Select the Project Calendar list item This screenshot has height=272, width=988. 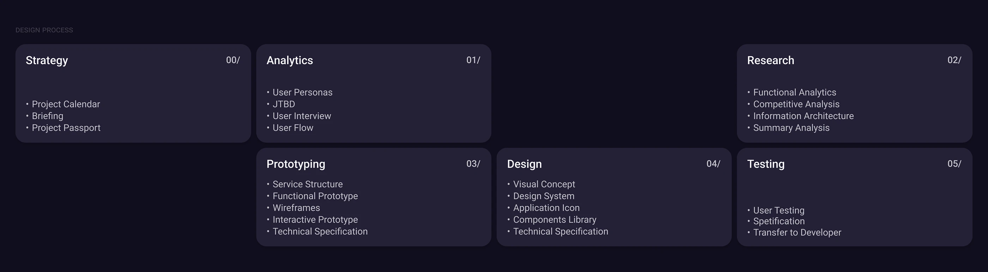[x=66, y=104]
